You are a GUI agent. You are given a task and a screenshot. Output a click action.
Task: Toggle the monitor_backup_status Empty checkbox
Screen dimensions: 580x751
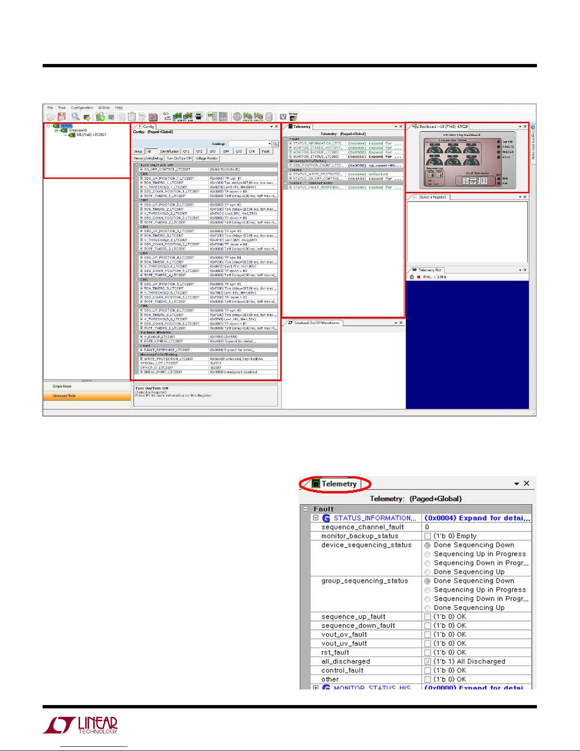(428, 536)
